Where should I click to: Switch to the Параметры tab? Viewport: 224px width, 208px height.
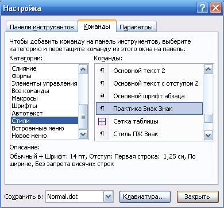pos(136,27)
